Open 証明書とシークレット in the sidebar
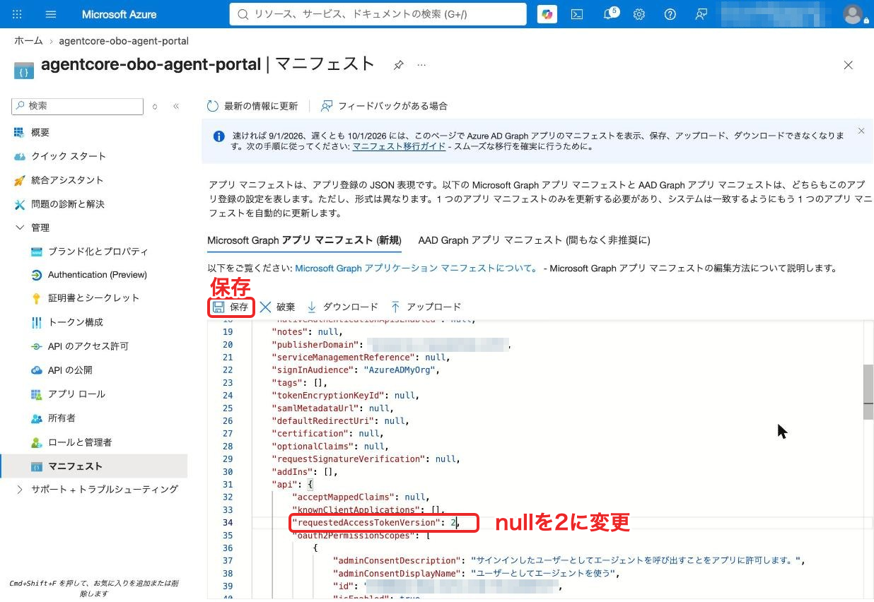The height and width of the screenshot is (602, 874). tap(93, 298)
